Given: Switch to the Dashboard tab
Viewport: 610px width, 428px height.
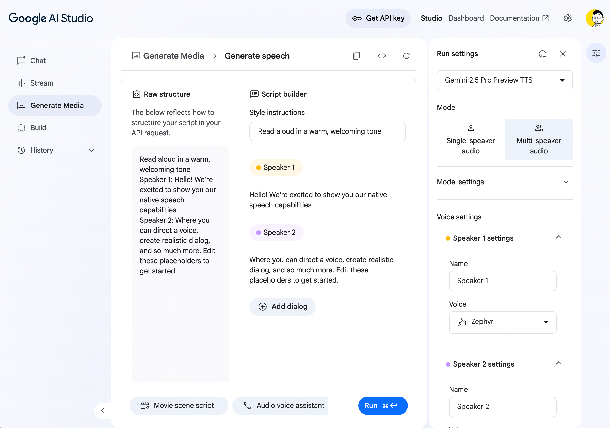Looking at the screenshot, I should click(466, 18).
